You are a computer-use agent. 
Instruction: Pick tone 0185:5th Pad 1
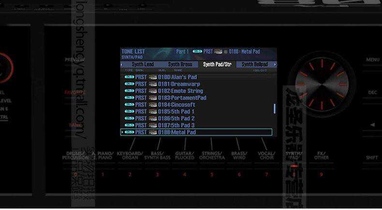(x=196, y=111)
